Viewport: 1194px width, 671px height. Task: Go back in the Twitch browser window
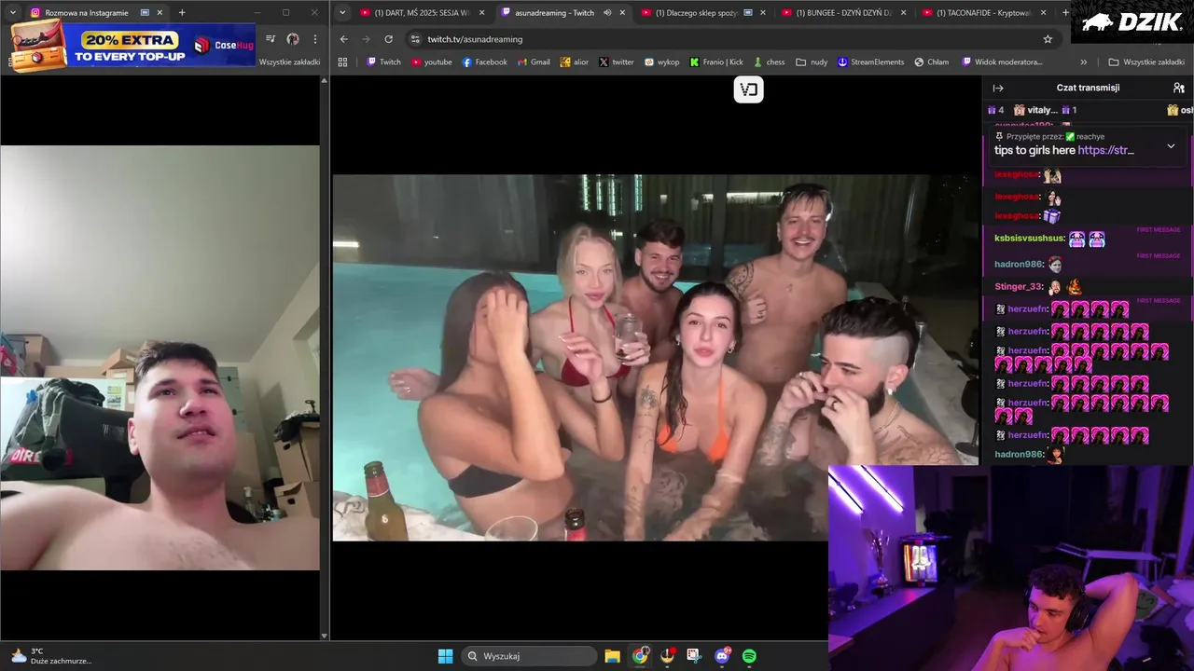344,39
